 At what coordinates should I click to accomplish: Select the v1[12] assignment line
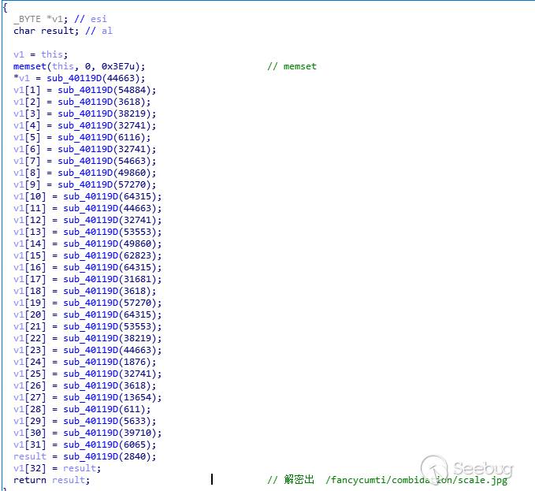[87, 220]
